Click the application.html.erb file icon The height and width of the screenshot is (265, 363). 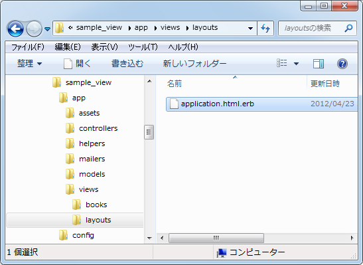point(174,104)
